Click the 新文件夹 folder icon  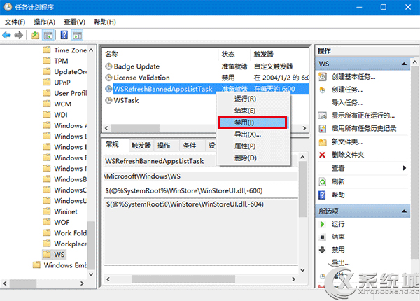coord(323,142)
